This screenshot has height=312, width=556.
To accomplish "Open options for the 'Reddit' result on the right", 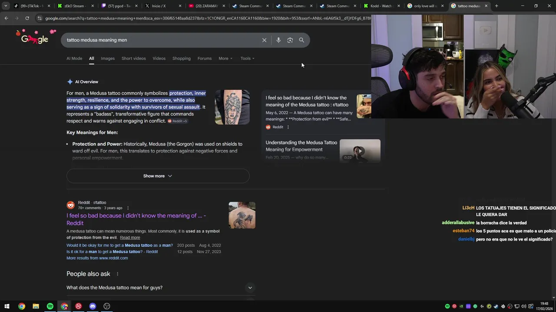I will point(288,127).
